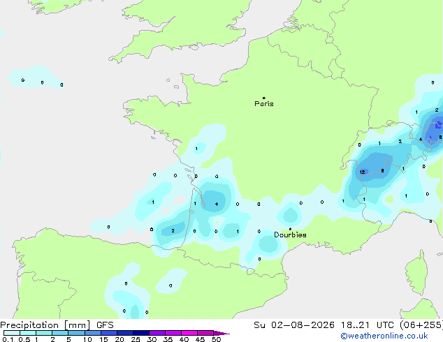Screen dimensions: 443x342
Task: Click legend scale label 25
Action: click(x=136, y=339)
